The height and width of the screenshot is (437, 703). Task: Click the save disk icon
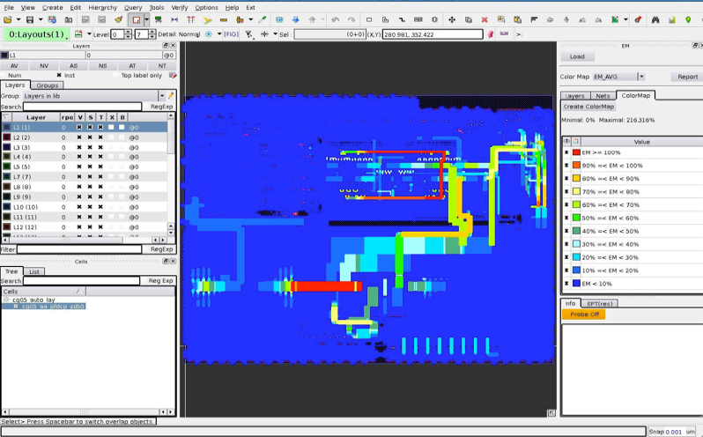[x=29, y=19]
